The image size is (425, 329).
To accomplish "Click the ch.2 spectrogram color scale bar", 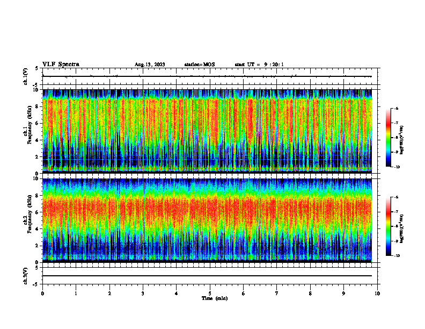I will pyautogui.click(x=388, y=226).
